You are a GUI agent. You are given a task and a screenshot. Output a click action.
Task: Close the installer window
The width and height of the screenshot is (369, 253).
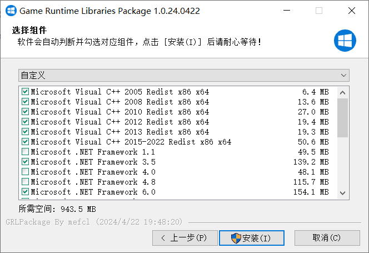[x=351, y=11]
